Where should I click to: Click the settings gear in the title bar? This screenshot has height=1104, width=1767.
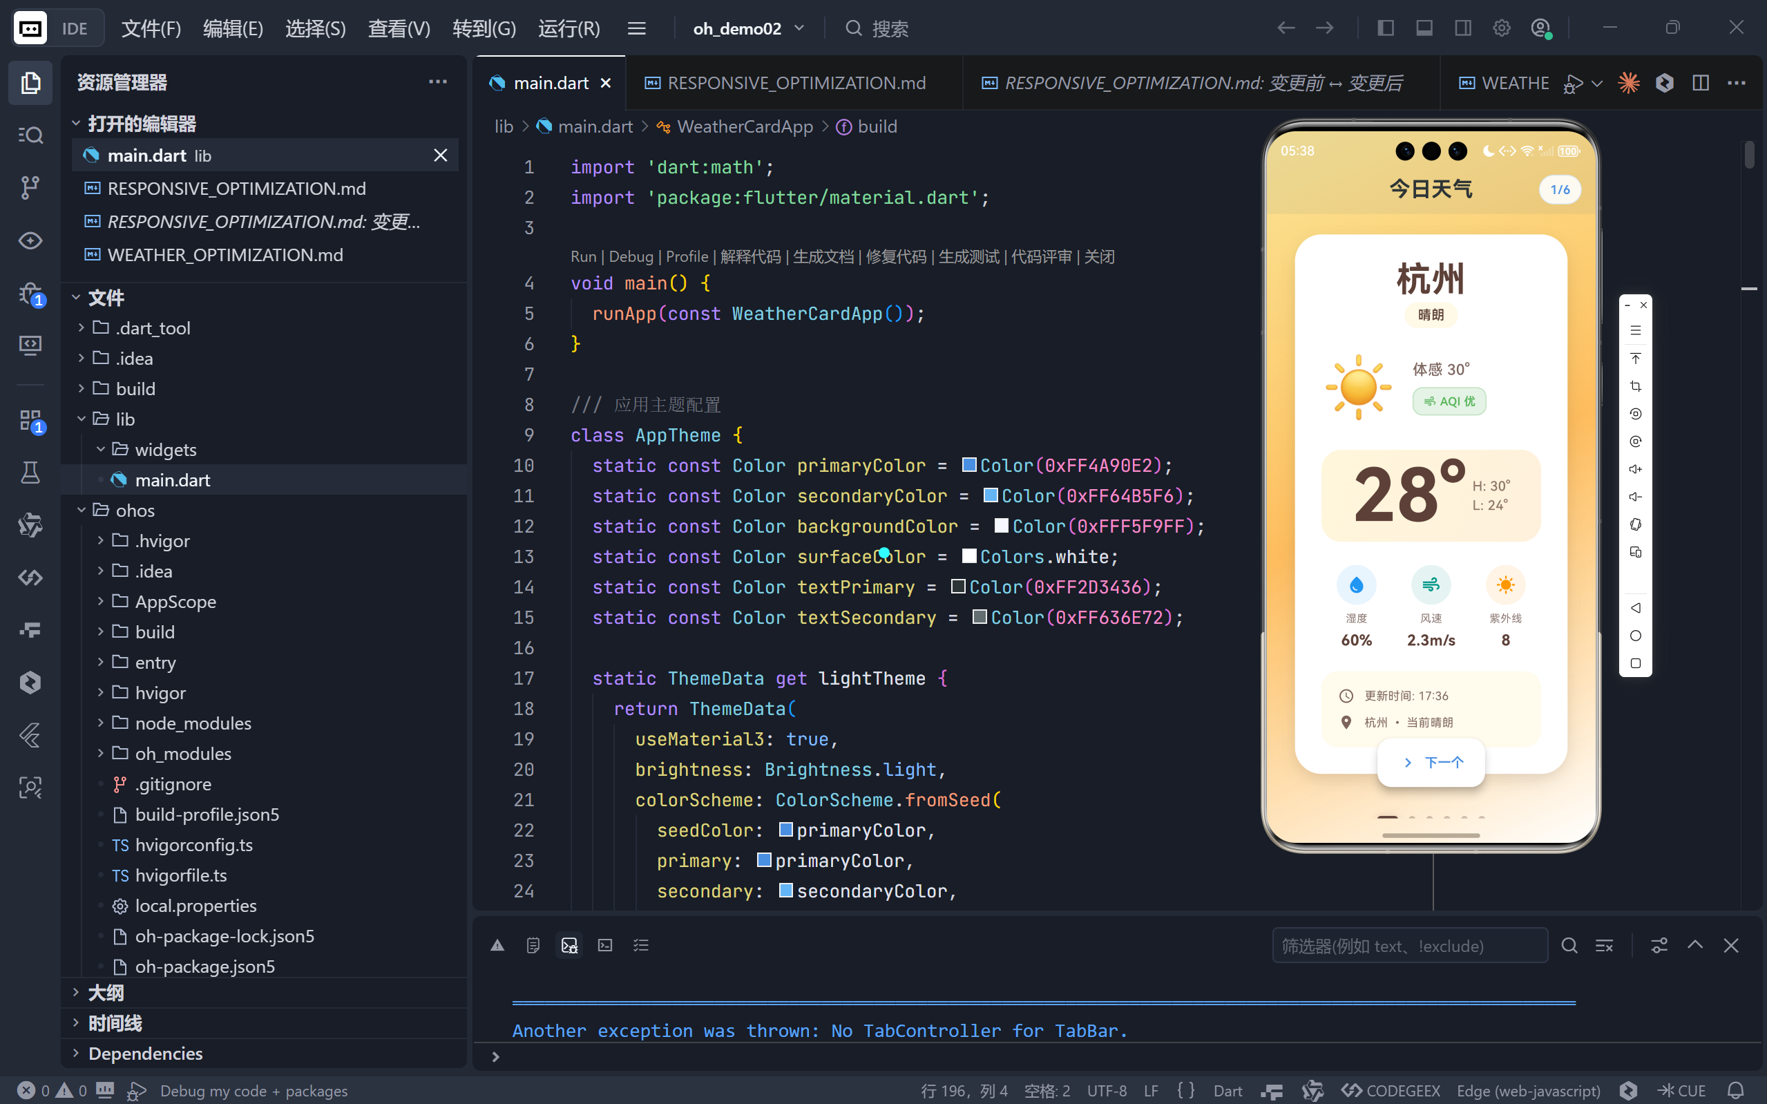tap(1501, 28)
